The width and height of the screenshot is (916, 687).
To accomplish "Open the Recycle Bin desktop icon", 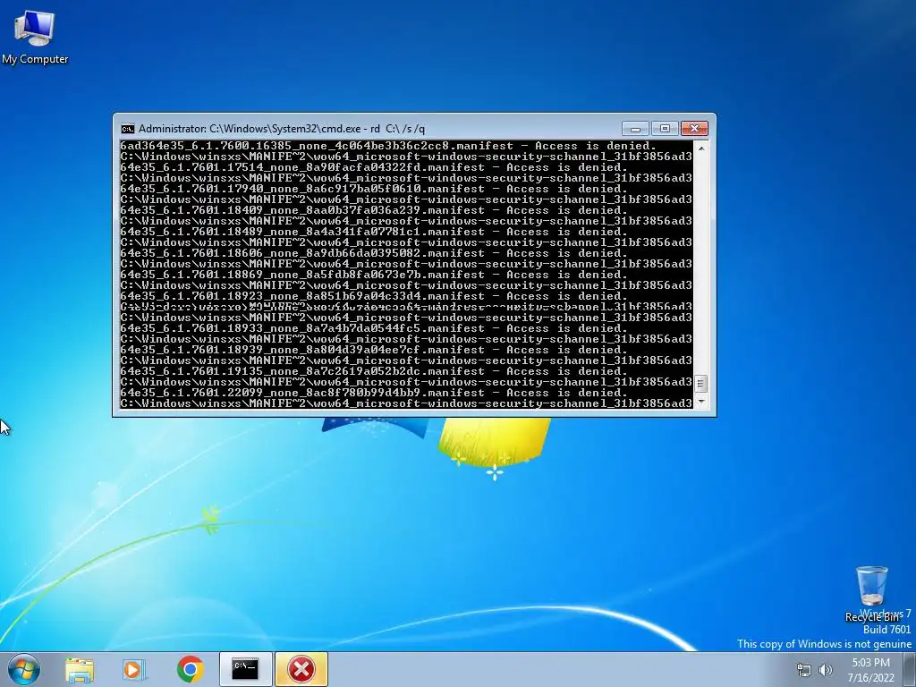I will 871,594.
